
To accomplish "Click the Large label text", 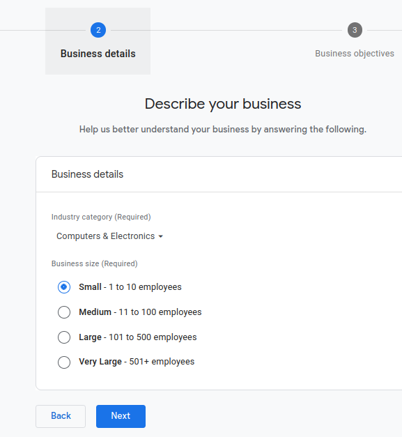I will [90, 337].
